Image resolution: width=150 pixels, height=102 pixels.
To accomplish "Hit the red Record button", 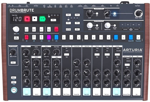I will tap(27, 19).
